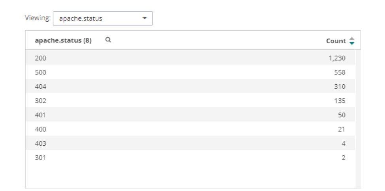Viewport: 385px width, 191px height.
Task: Click the count value 50
Action: tap(342, 115)
